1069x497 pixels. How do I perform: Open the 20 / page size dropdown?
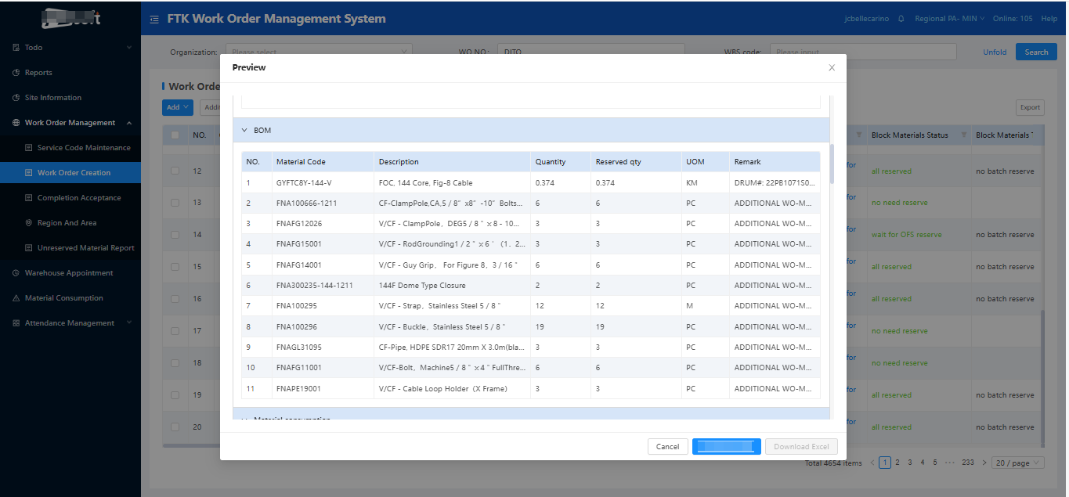(x=1018, y=463)
